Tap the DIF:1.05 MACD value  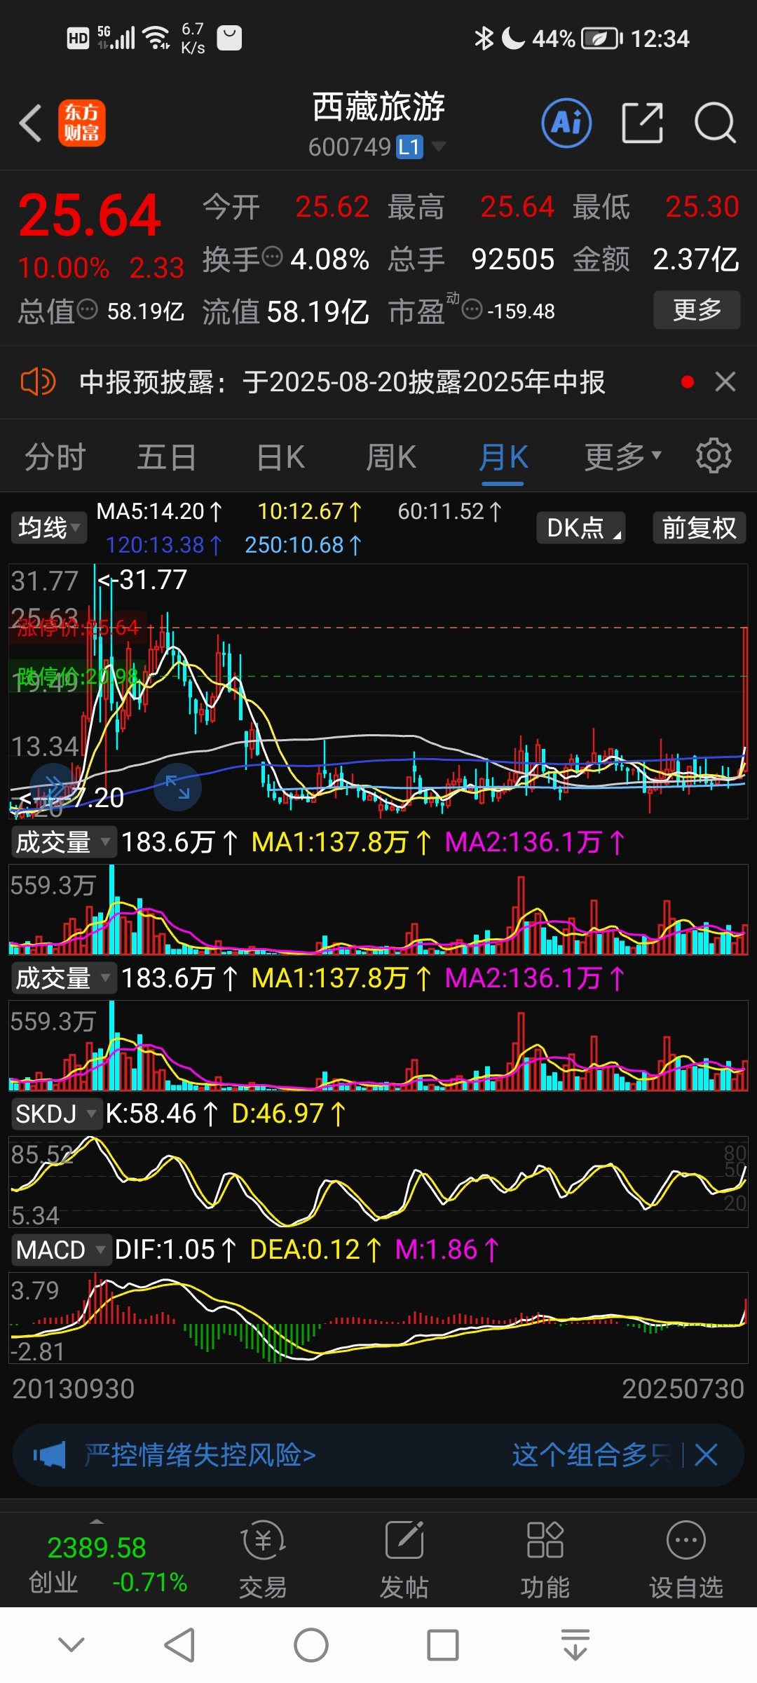pos(175,1250)
